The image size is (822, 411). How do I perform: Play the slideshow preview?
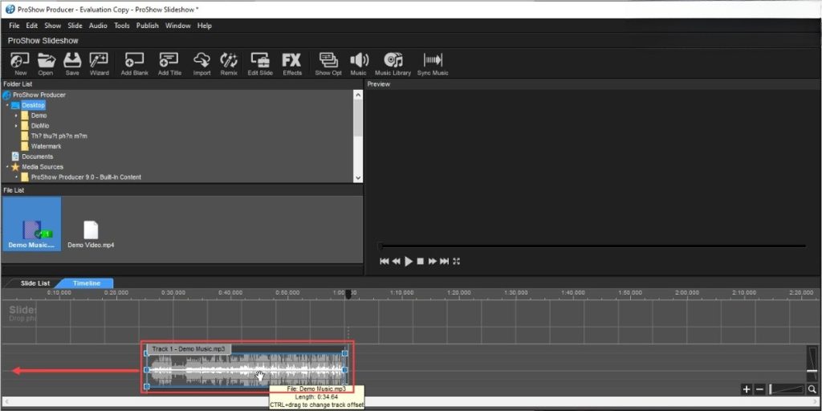coord(409,261)
